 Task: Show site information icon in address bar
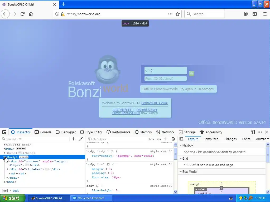click(x=57, y=14)
